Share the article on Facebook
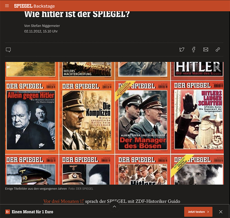This screenshot has height=218, width=230. tap(194, 50)
